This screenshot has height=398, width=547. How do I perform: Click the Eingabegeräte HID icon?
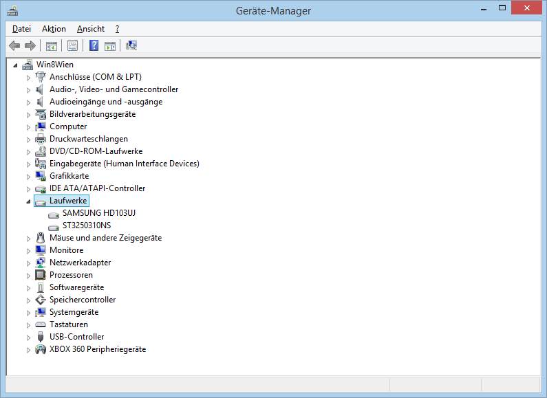[41, 164]
